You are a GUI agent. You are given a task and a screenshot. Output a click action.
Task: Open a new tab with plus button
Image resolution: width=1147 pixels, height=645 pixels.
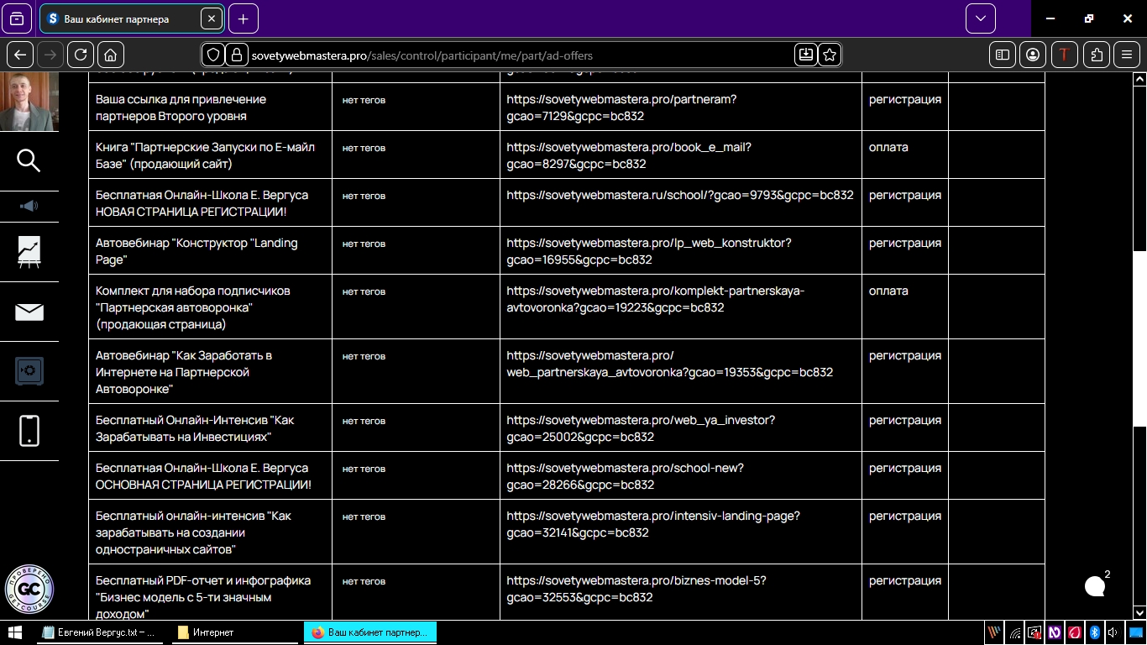pyautogui.click(x=244, y=18)
